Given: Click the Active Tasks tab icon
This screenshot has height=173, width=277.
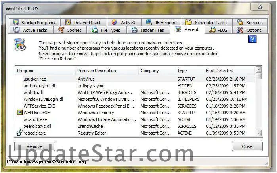Looking at the screenshot, I should point(17,30).
